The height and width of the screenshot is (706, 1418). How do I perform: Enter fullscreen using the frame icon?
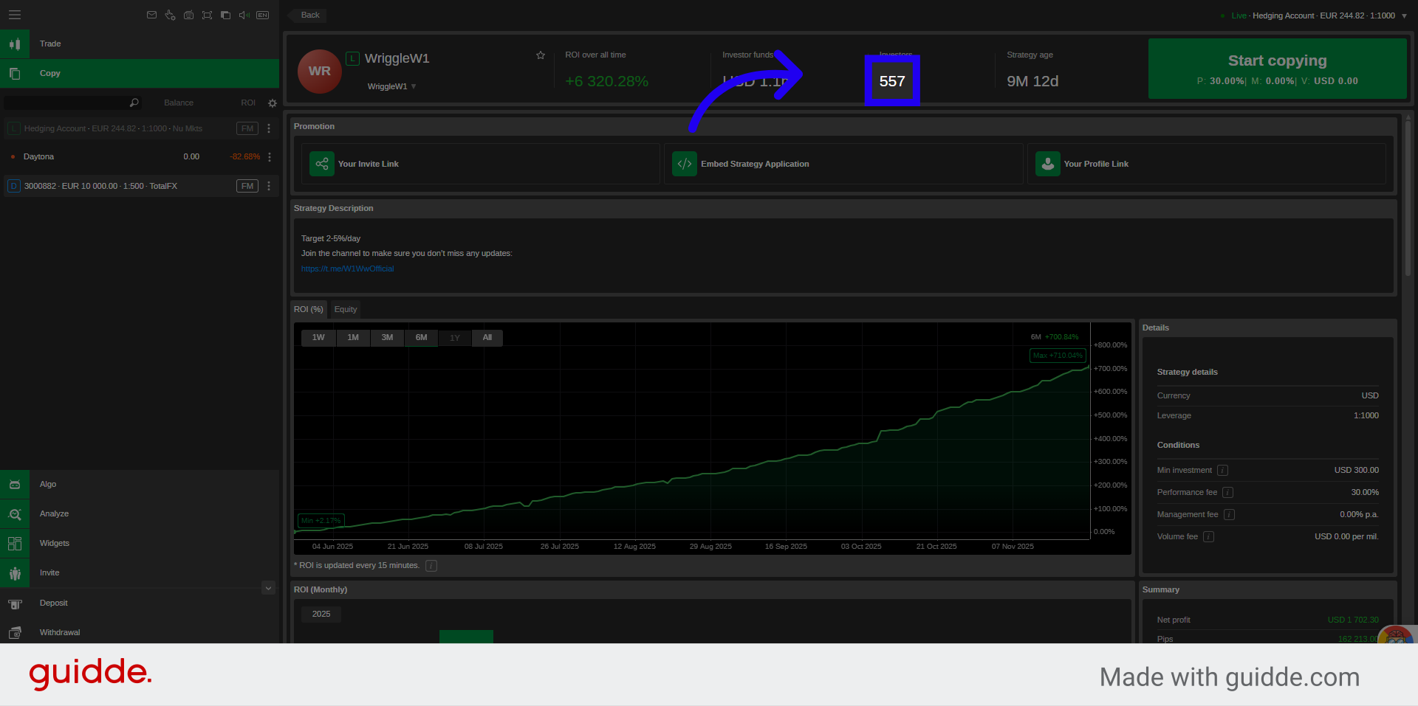(x=207, y=15)
